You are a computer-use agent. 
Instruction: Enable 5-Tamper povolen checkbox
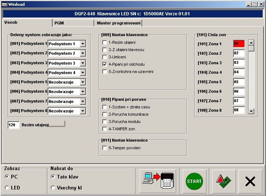pyautogui.click(x=105, y=148)
